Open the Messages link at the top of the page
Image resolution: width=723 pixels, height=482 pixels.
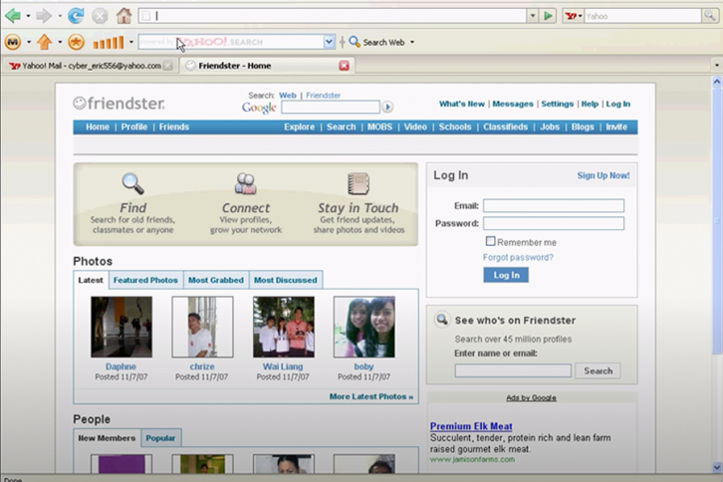(513, 104)
